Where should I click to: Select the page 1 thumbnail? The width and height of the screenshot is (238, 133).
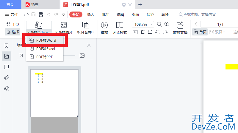point(54,93)
